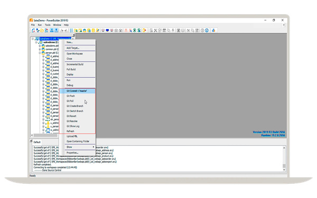Collapse the SalesDemo workspace tree node
Viewport: 317px width, 198px height.
(33, 39)
